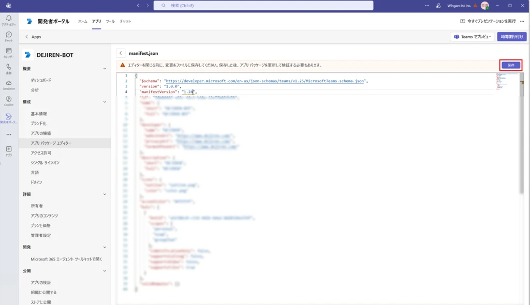Collapse the 詳細 section chevron
Image resolution: width=530 pixels, height=305 pixels.
coord(105,194)
